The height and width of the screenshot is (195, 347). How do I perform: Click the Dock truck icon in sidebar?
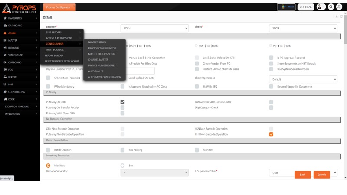pos(5,99)
